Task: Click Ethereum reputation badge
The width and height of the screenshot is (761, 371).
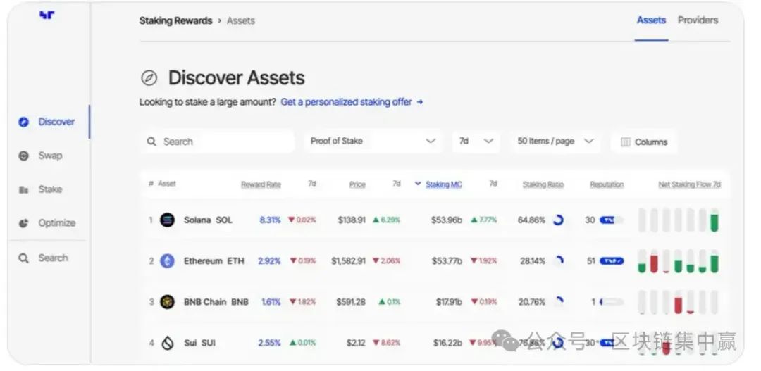Action: pyautogui.click(x=612, y=261)
